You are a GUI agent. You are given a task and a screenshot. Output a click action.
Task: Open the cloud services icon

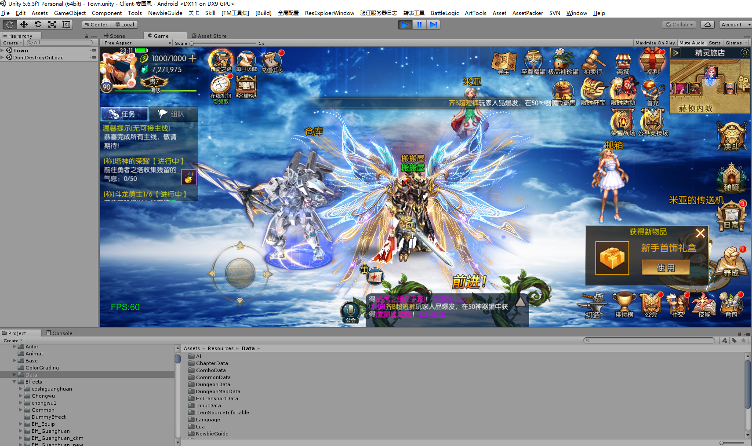pyautogui.click(x=708, y=25)
